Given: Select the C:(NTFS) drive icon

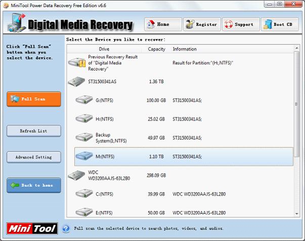Looking at the screenshot, I should (84, 193).
